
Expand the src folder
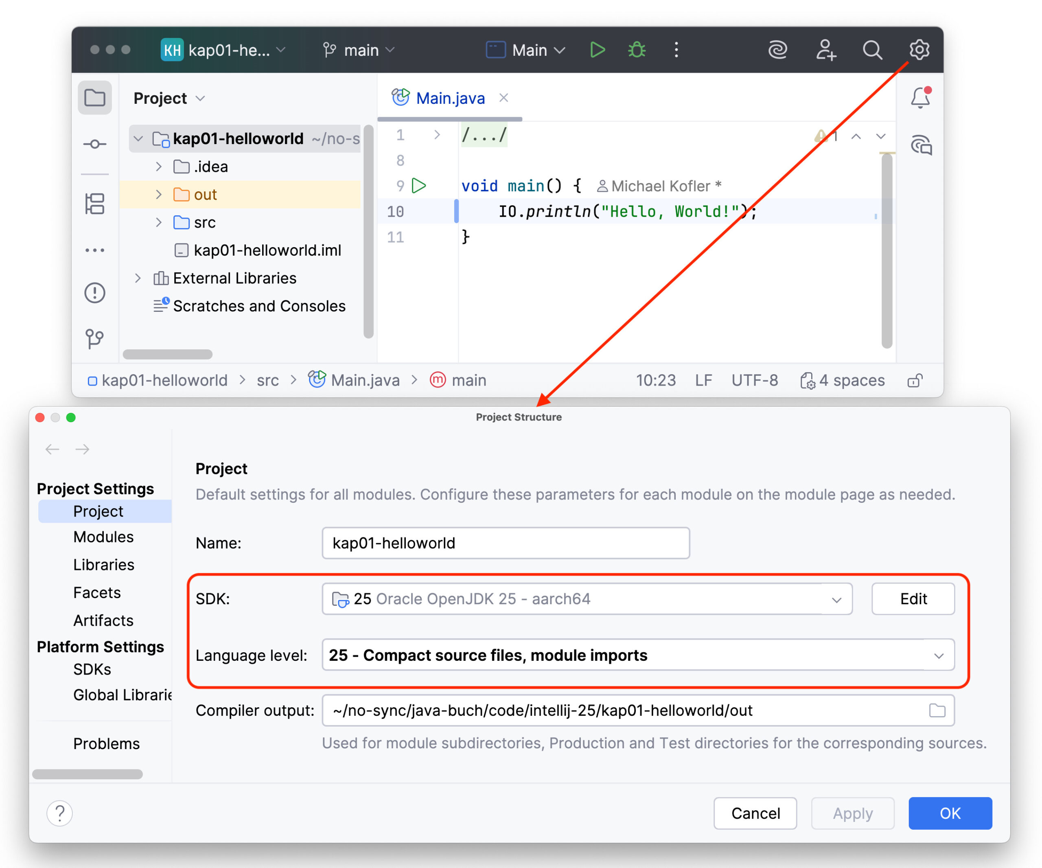click(x=159, y=222)
